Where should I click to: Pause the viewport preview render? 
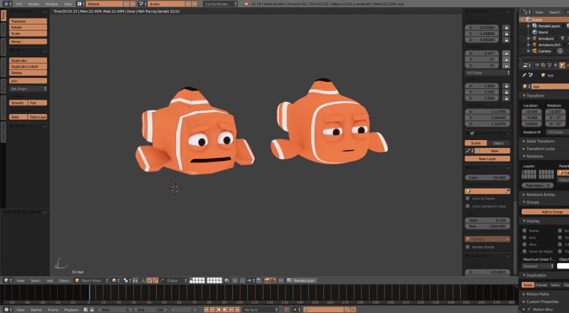[281, 280]
